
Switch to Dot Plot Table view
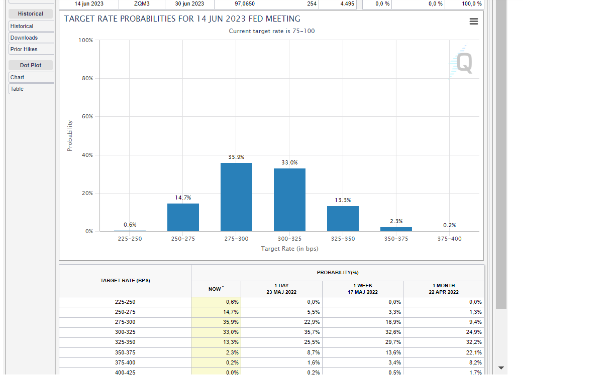[x=31, y=89]
